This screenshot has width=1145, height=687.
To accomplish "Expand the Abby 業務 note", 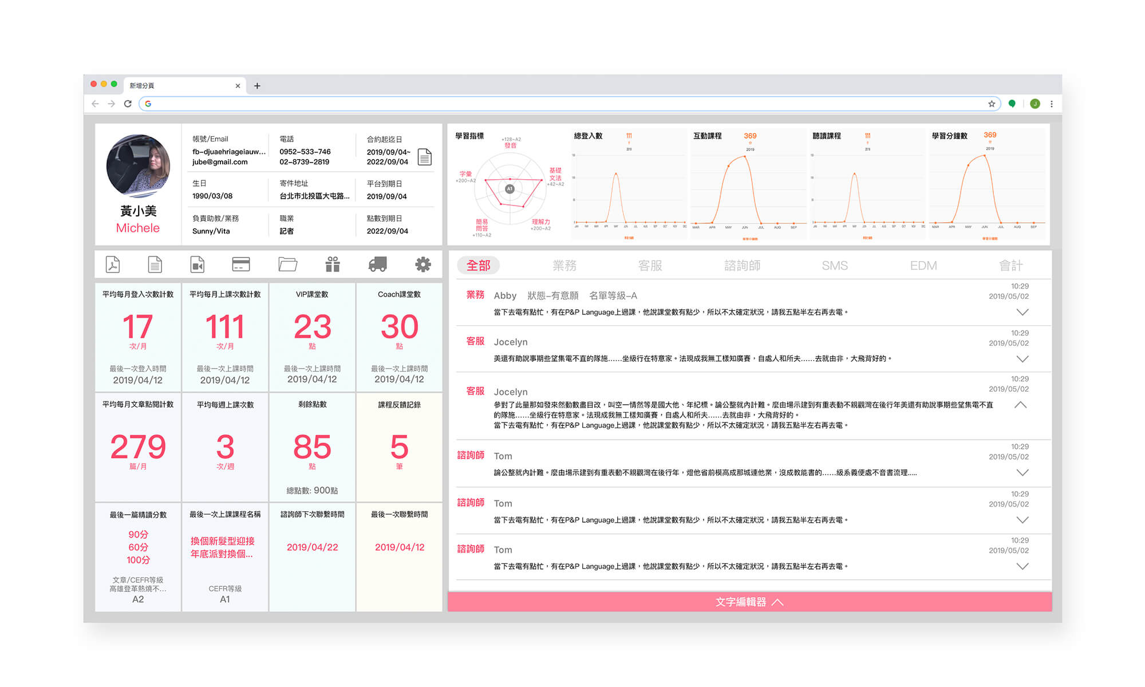I will (1022, 312).
